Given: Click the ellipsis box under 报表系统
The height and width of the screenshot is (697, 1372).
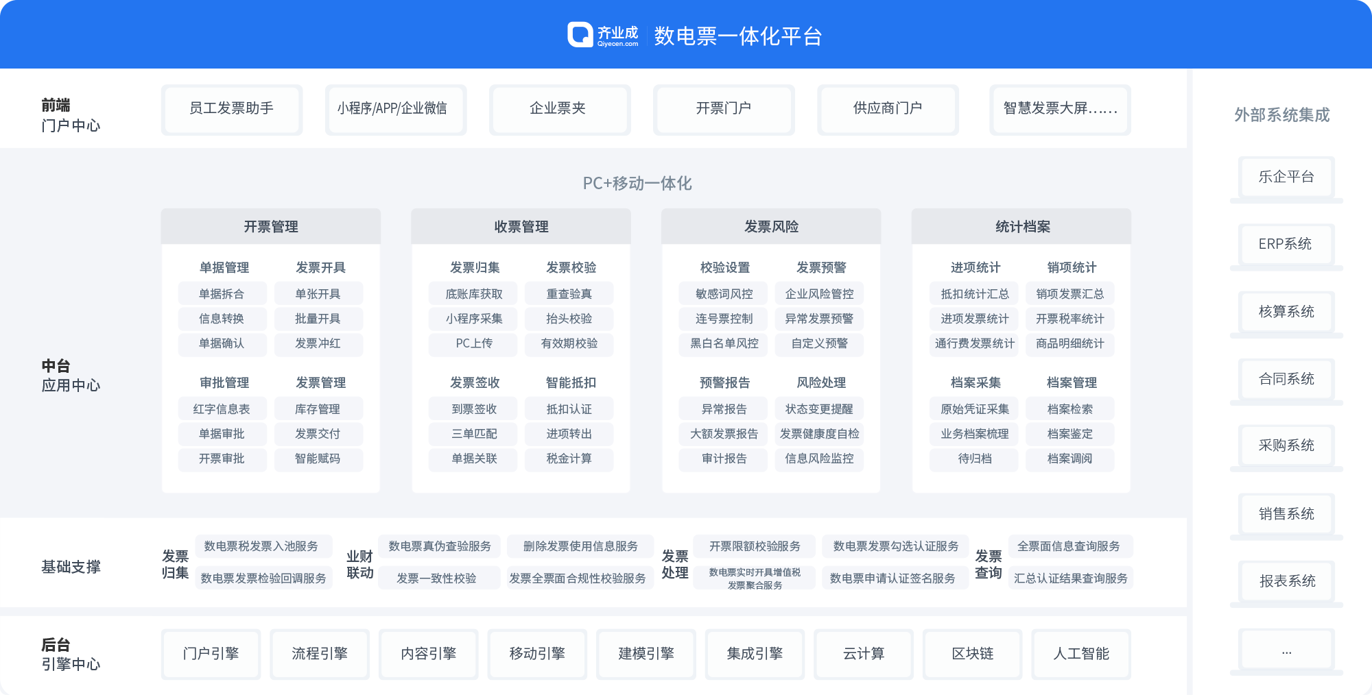Looking at the screenshot, I should (1286, 652).
